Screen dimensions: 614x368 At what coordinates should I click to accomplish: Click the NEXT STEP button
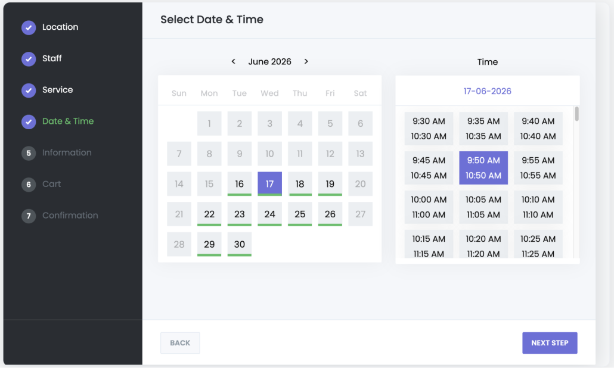[x=550, y=343]
